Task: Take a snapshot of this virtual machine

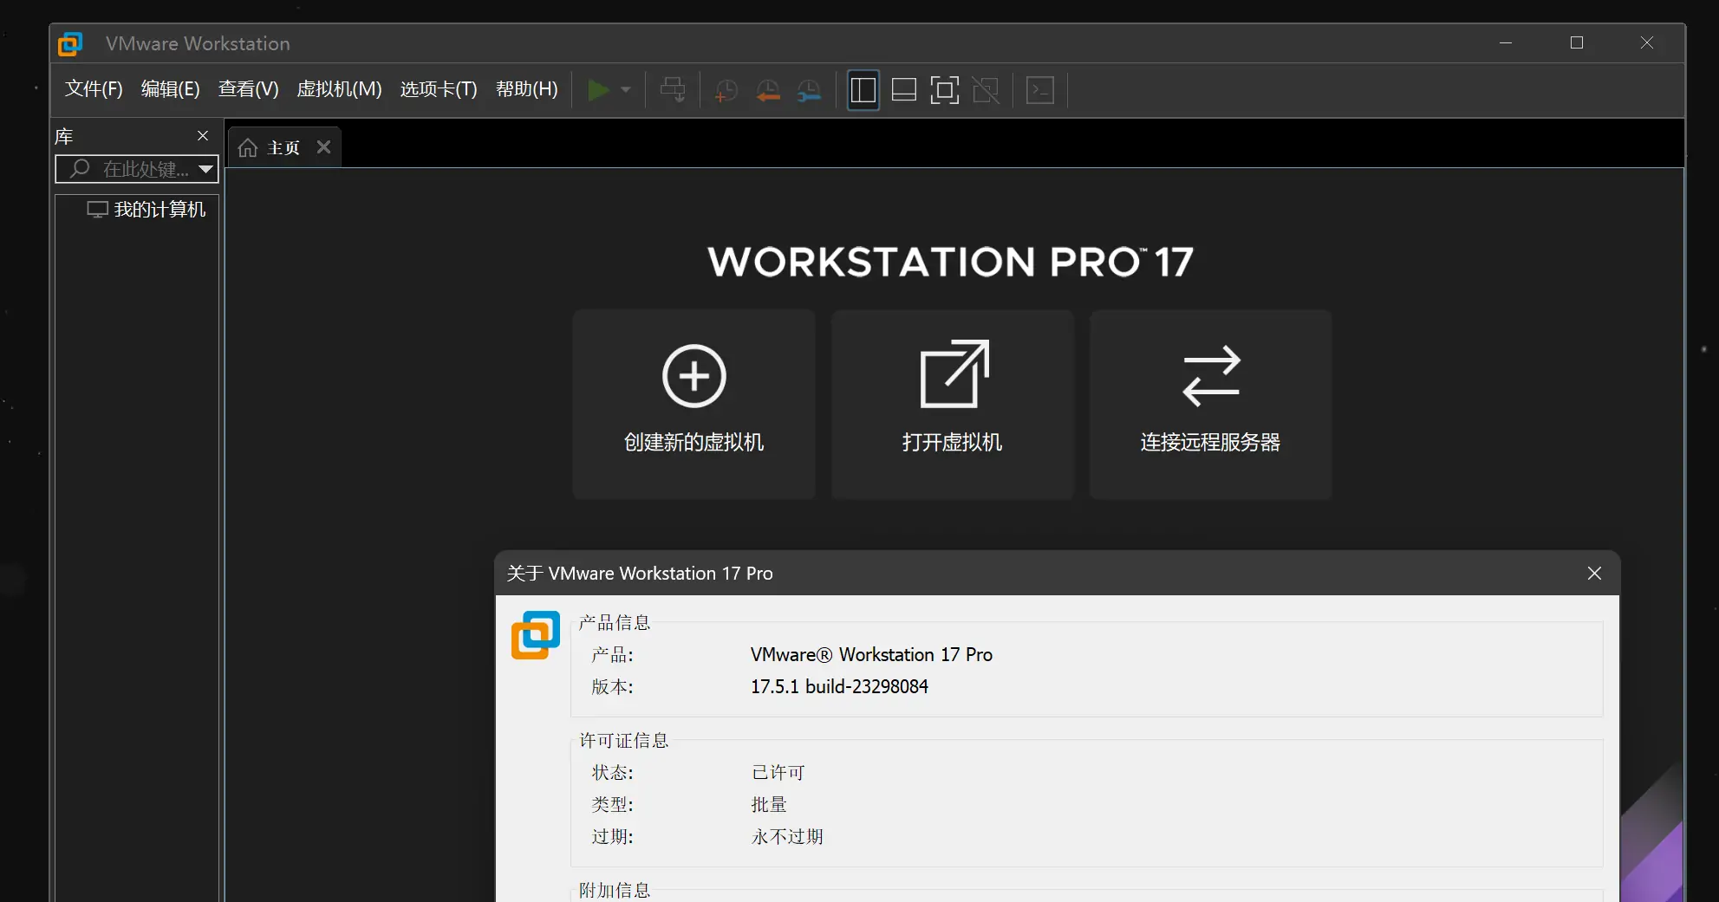Action: pos(726,90)
